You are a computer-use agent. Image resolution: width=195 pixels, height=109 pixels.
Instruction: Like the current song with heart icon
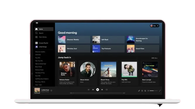pos(51,91)
